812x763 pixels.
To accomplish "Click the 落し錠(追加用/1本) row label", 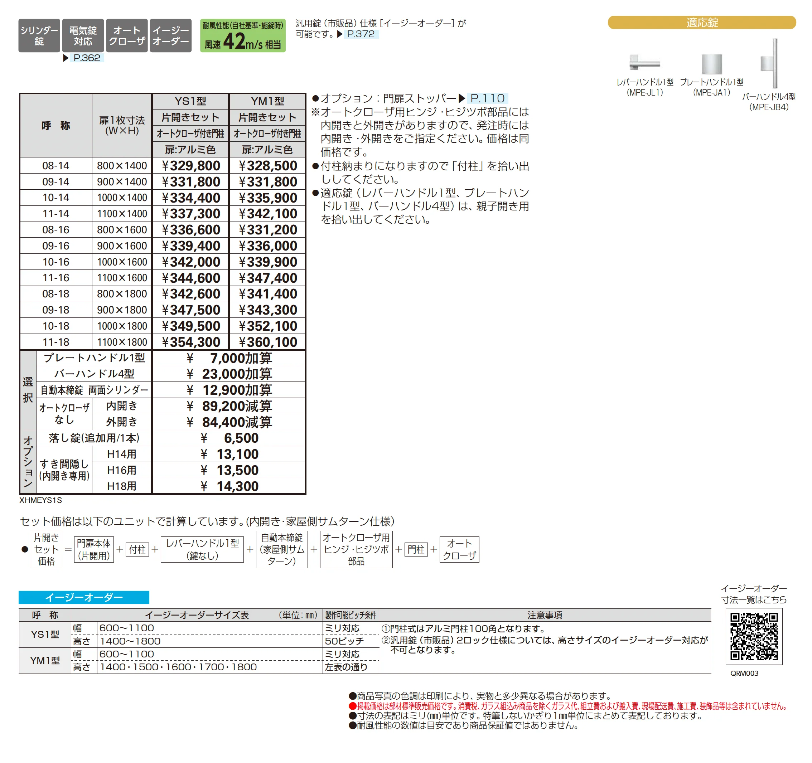I will 95,438.
